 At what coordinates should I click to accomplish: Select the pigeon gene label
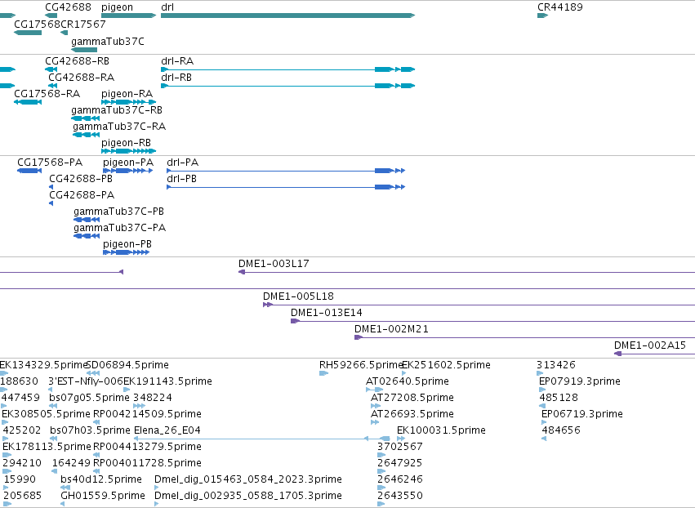coord(117,7)
